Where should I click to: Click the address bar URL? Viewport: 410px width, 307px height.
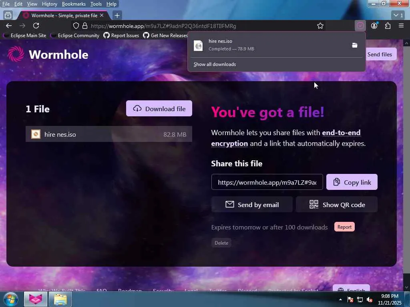[163, 26]
